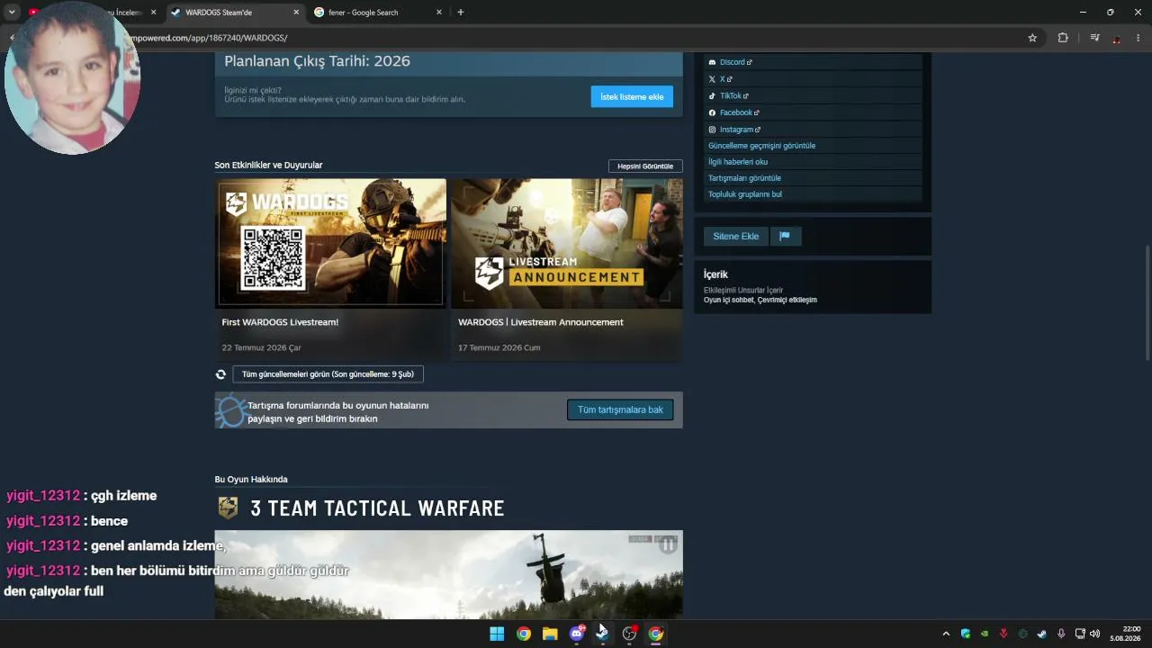Add game with 'İstek listeme ekle' button

[x=632, y=96]
